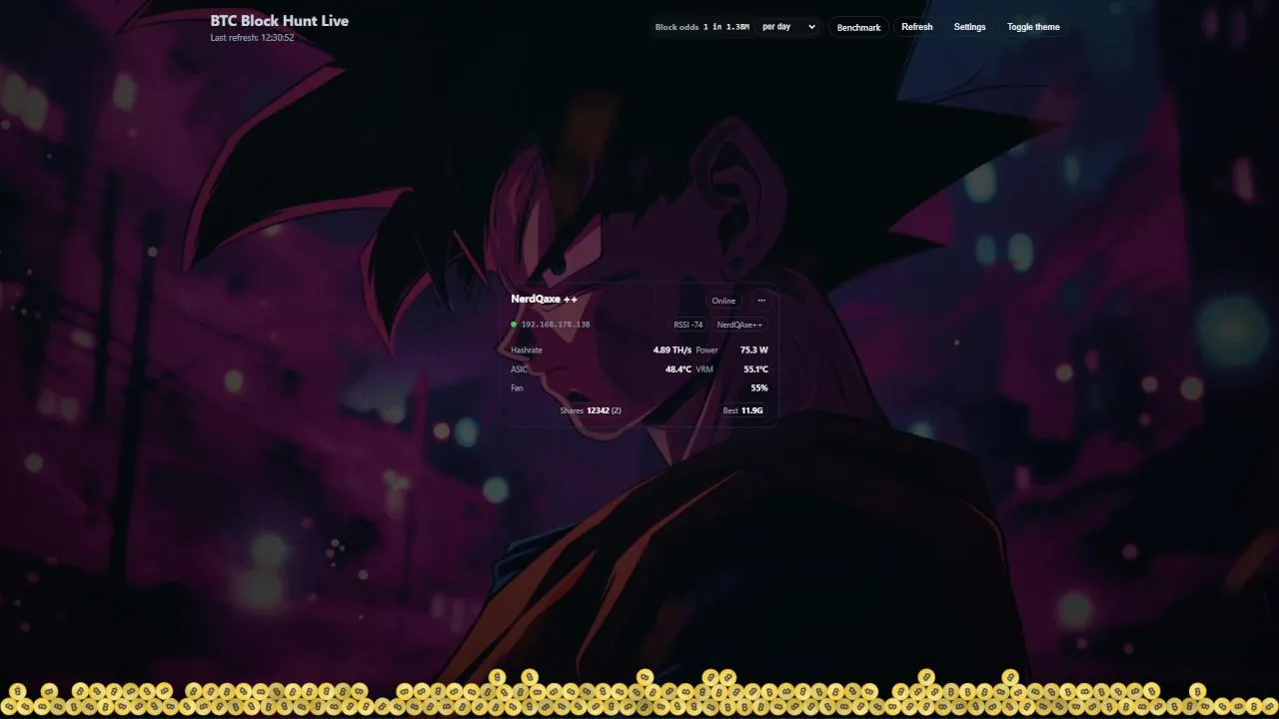Select the fan speed 55% value
This screenshot has height=719, width=1279.
759,388
